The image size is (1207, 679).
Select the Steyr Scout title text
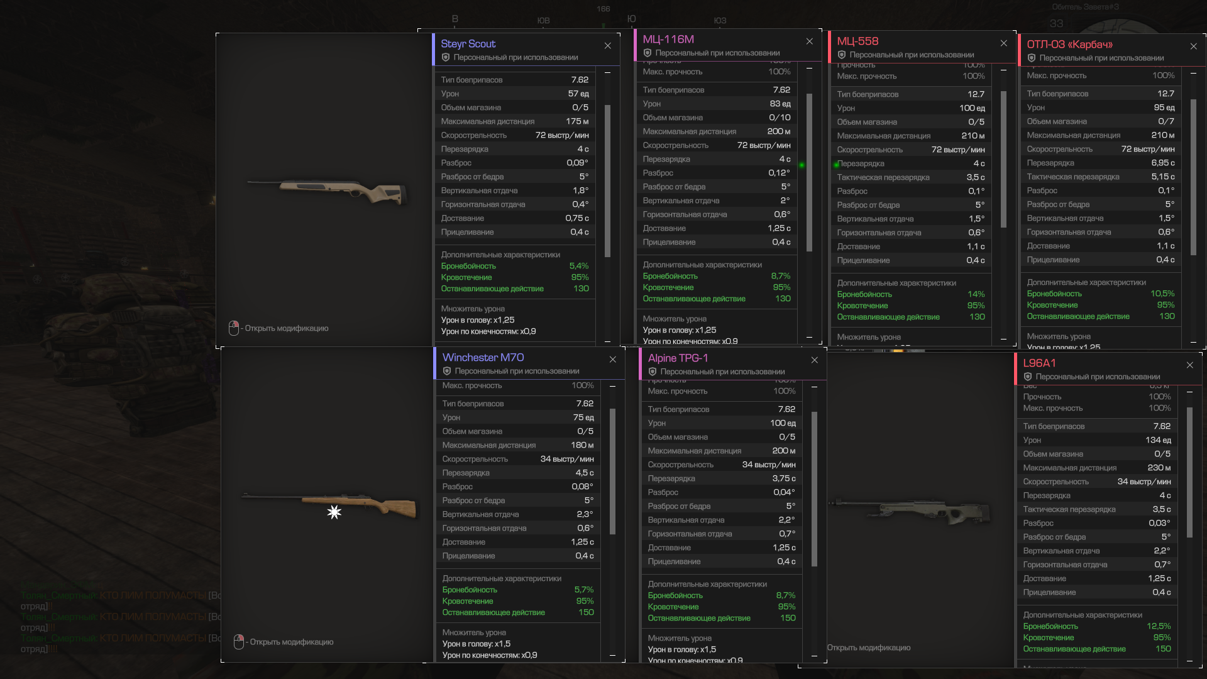tap(468, 44)
